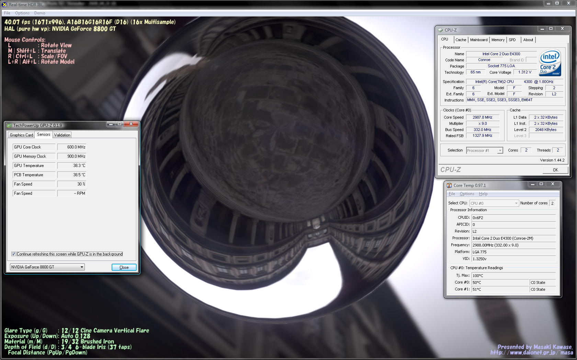Click the Tj. Max value 100°C
Screen dimensions: 577x360
click(x=513, y=276)
